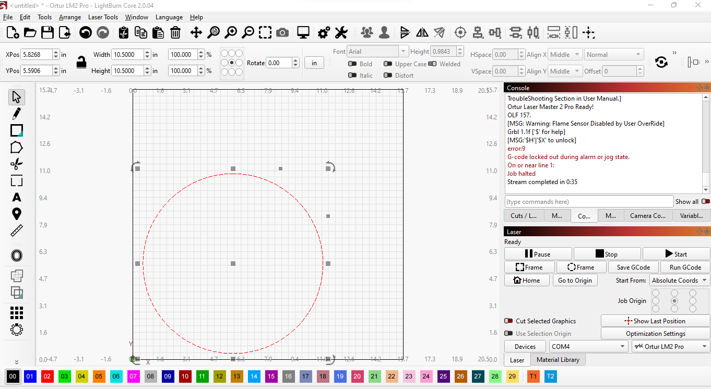Pick the red 02 layer color swatch
The width and height of the screenshot is (711, 389).
(48, 376)
